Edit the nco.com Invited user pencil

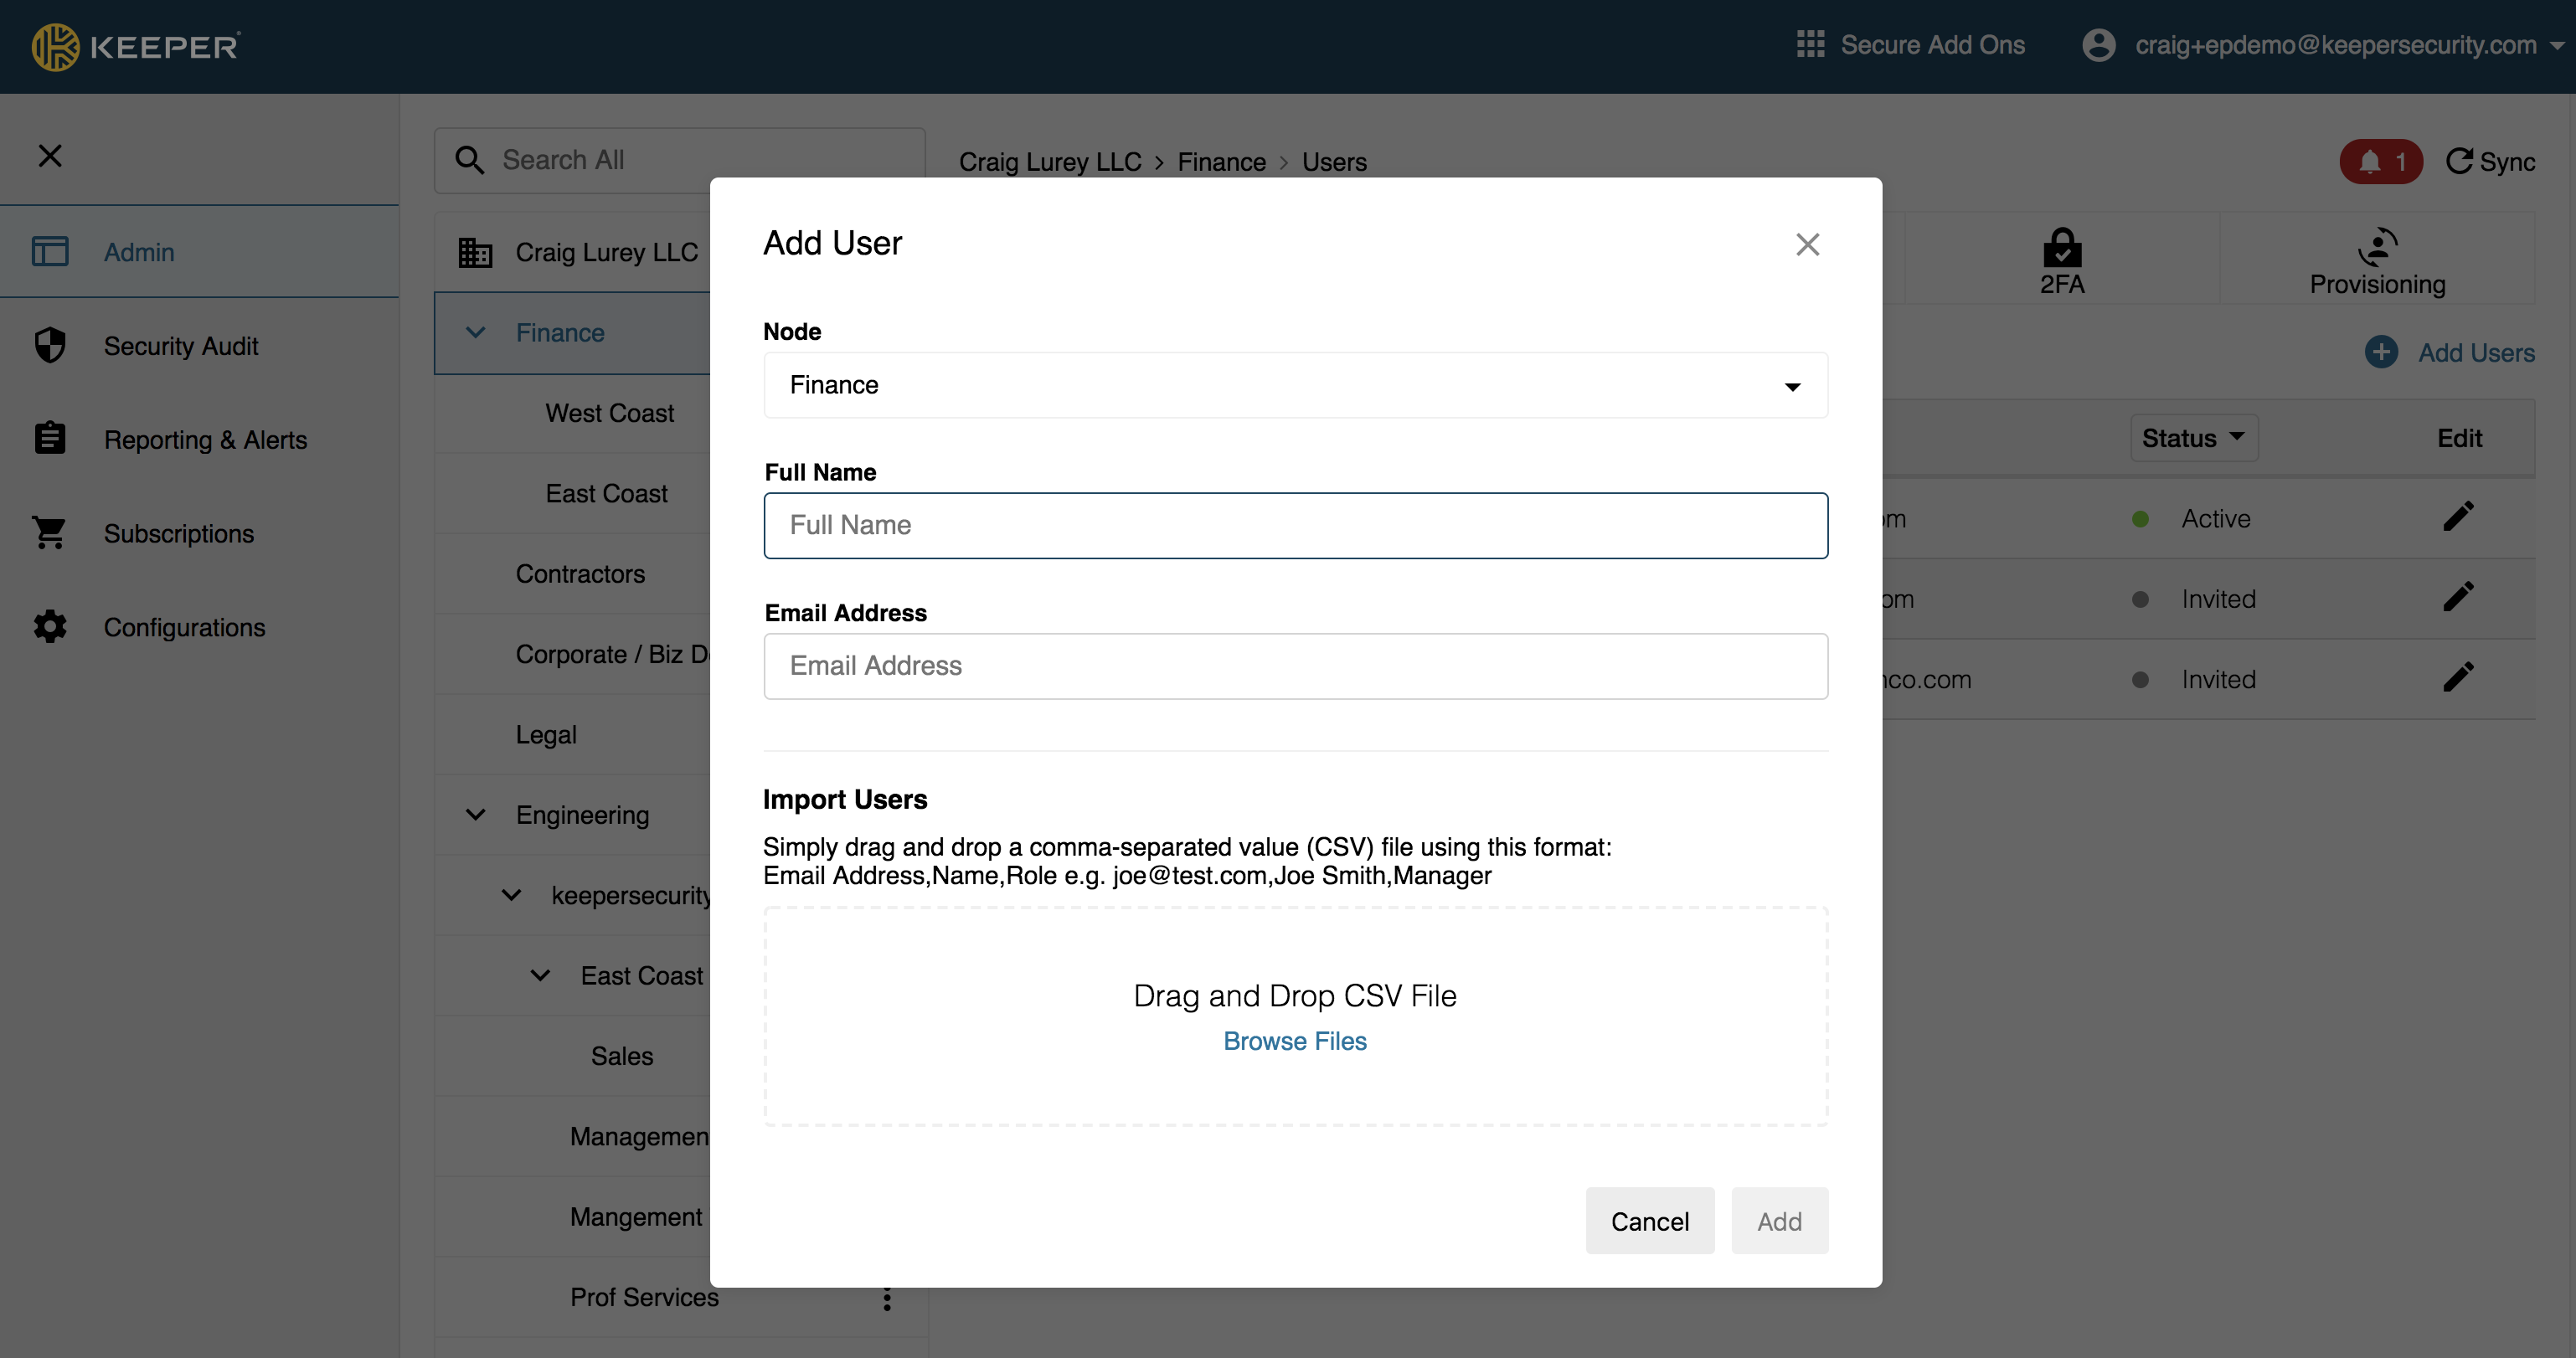[2458, 677]
